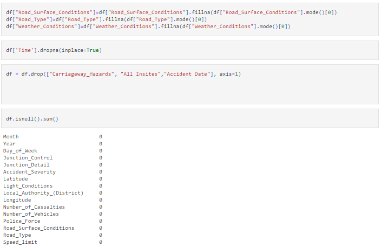
Task: Click the Number_of_Vehicles output row
Action: (52, 214)
